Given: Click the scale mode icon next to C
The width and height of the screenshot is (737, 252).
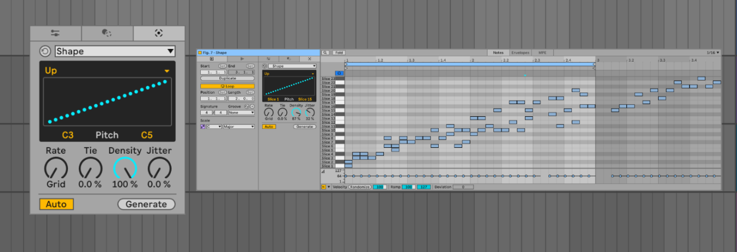Looking at the screenshot, I should tap(203, 127).
